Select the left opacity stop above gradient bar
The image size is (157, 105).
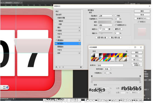(92, 76)
